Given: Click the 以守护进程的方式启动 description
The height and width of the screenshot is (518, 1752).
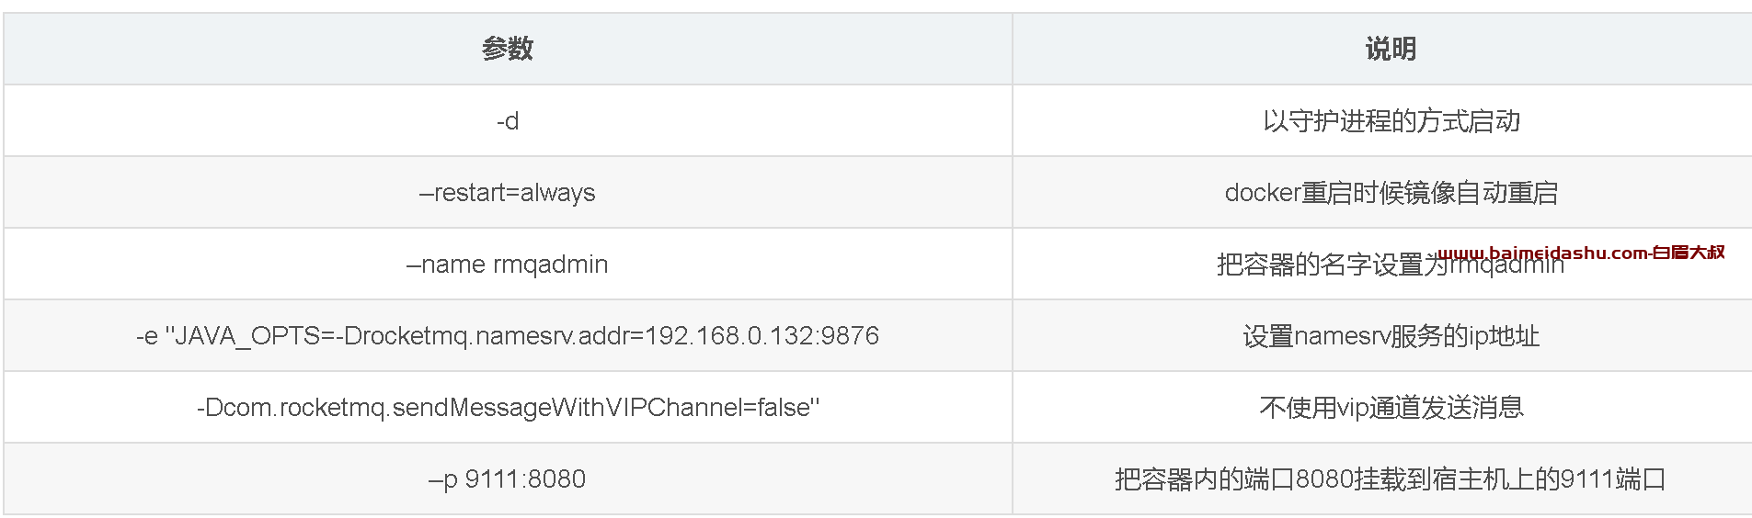Looking at the screenshot, I should pos(1391,121).
